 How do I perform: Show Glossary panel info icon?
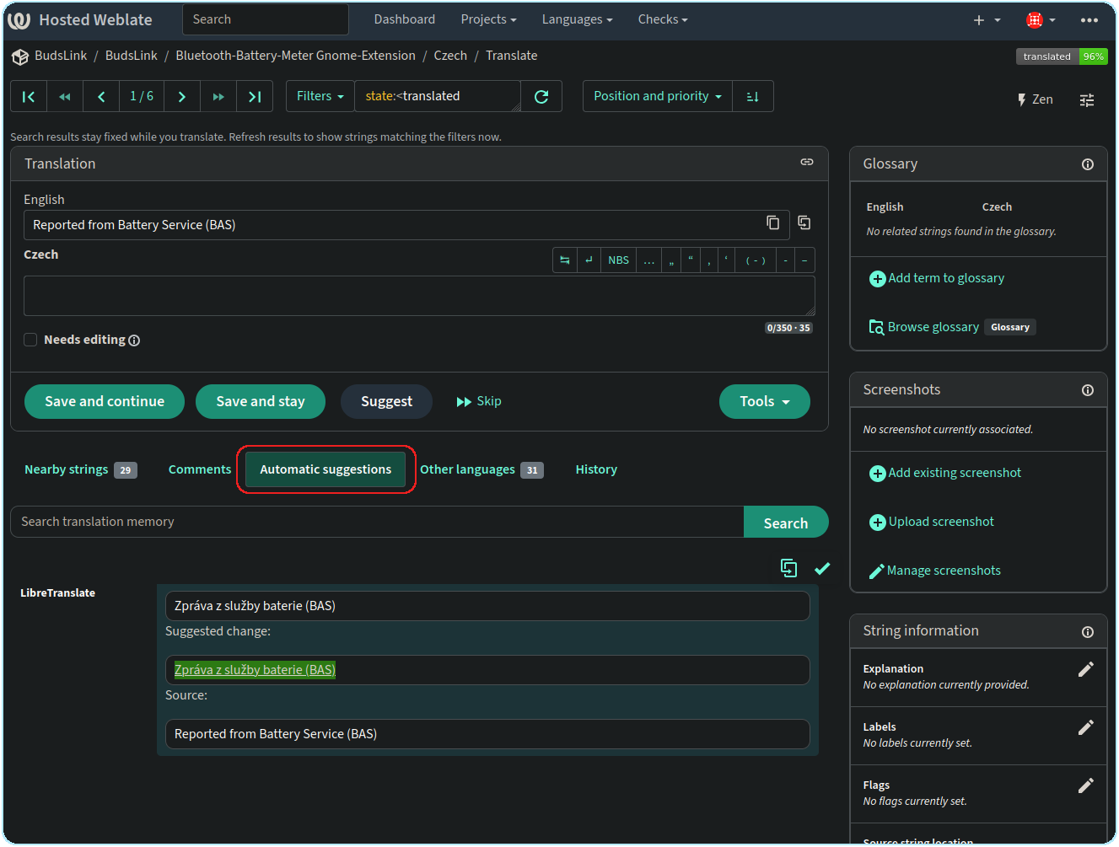pyautogui.click(x=1088, y=164)
